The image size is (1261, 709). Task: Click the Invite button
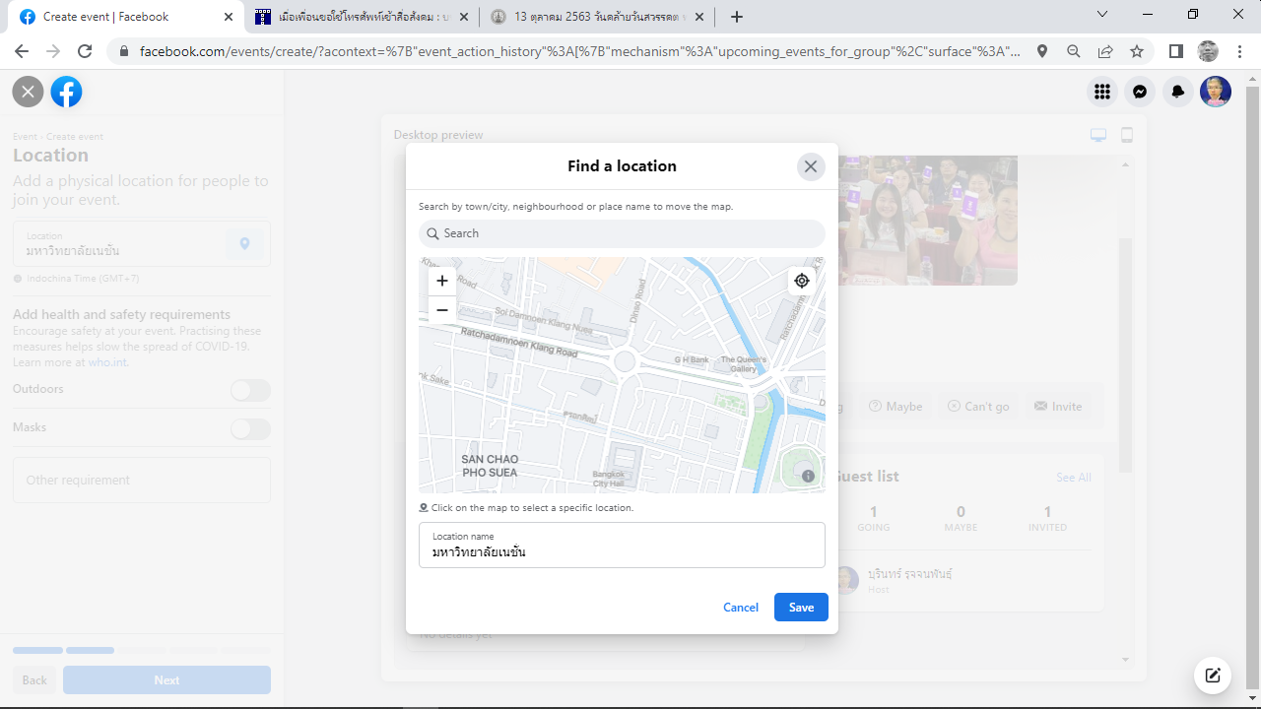1058,407
